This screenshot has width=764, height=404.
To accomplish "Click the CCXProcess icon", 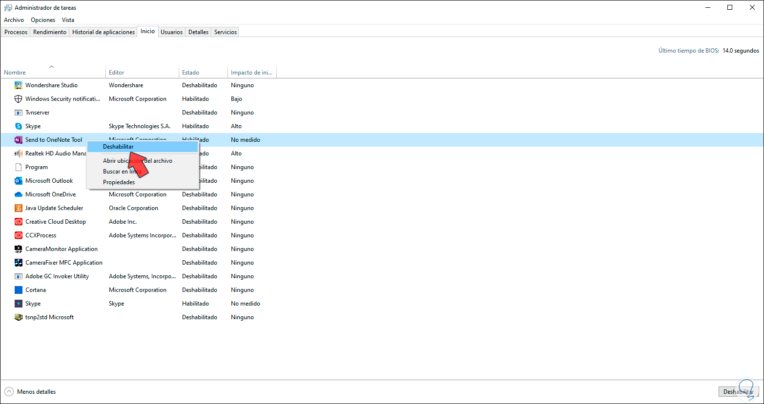I will pos(19,235).
